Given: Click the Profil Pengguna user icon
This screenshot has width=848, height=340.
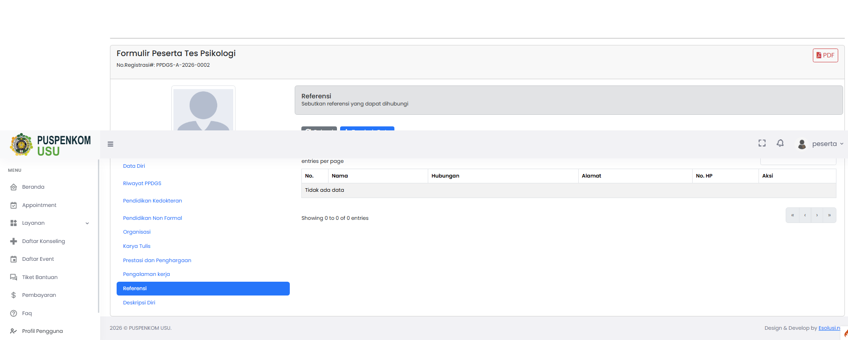Looking at the screenshot, I should [13, 331].
